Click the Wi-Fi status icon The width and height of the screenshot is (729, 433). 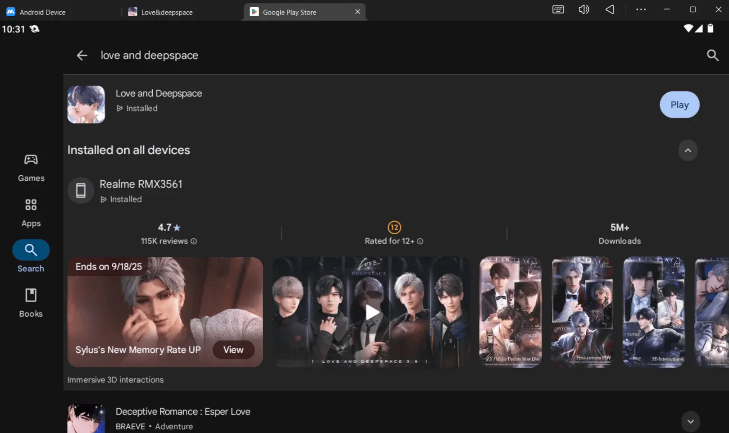coord(688,28)
